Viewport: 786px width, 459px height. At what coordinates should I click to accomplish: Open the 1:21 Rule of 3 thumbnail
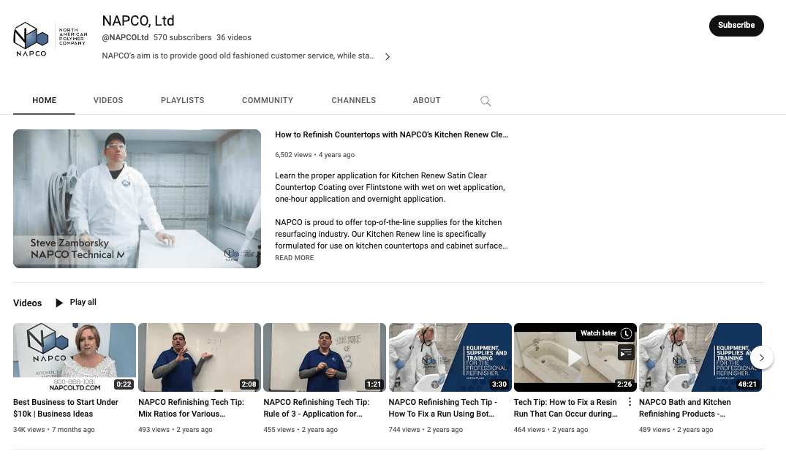tap(325, 357)
